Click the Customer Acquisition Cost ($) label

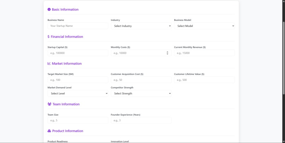127,74
